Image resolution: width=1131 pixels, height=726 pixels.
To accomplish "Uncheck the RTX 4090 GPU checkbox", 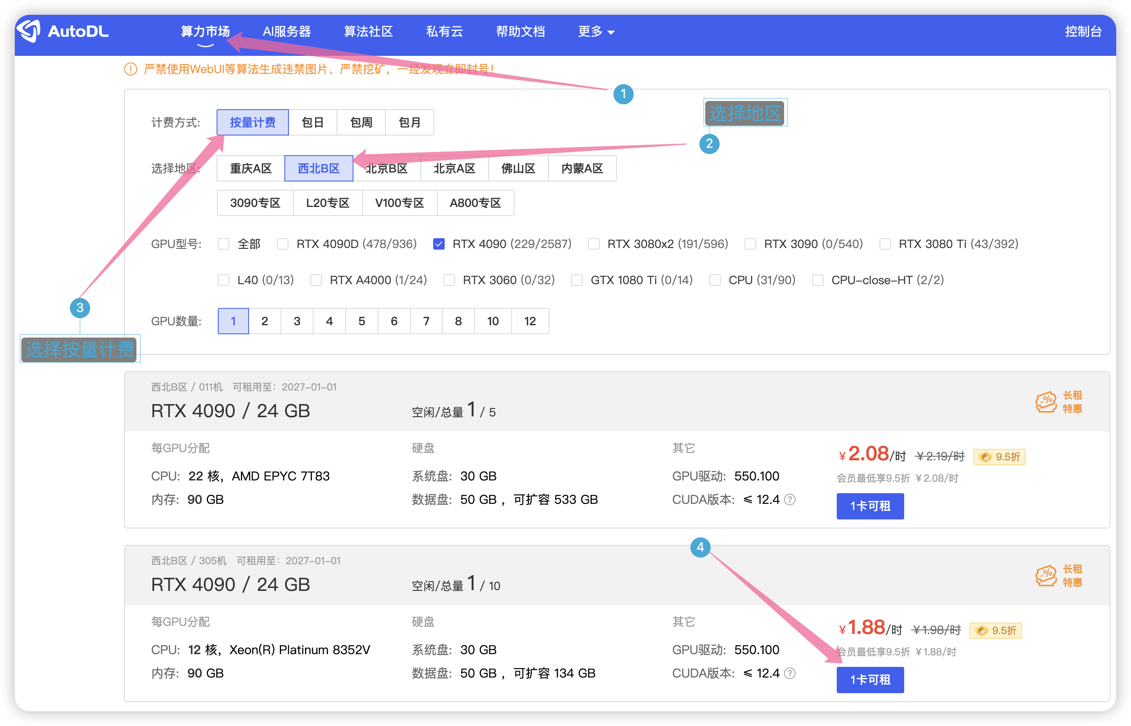I will (x=439, y=244).
